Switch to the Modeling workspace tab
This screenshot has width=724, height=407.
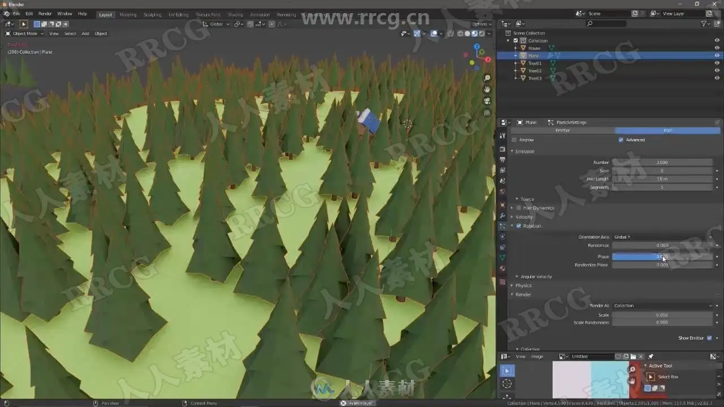click(128, 15)
